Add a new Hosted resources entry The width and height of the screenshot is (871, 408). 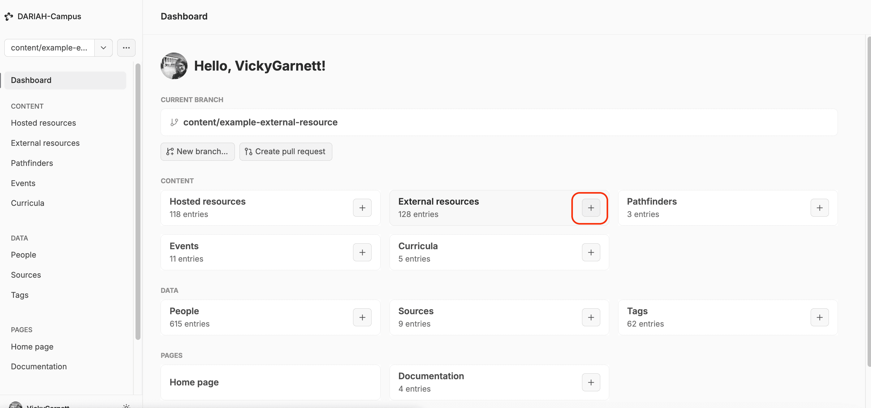pyautogui.click(x=362, y=208)
